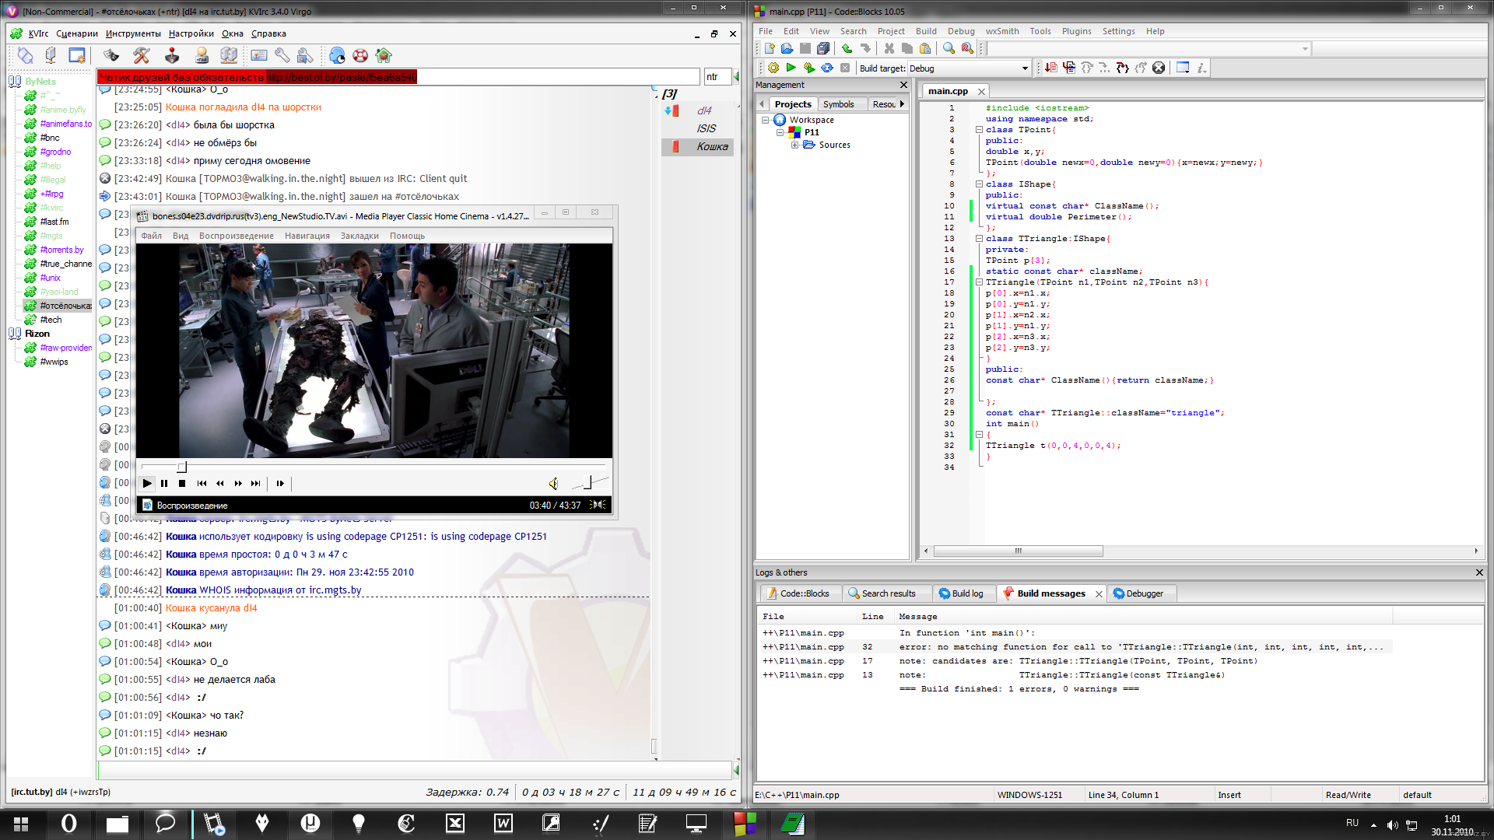Select the #tech channel in KVIrc list

click(x=51, y=320)
